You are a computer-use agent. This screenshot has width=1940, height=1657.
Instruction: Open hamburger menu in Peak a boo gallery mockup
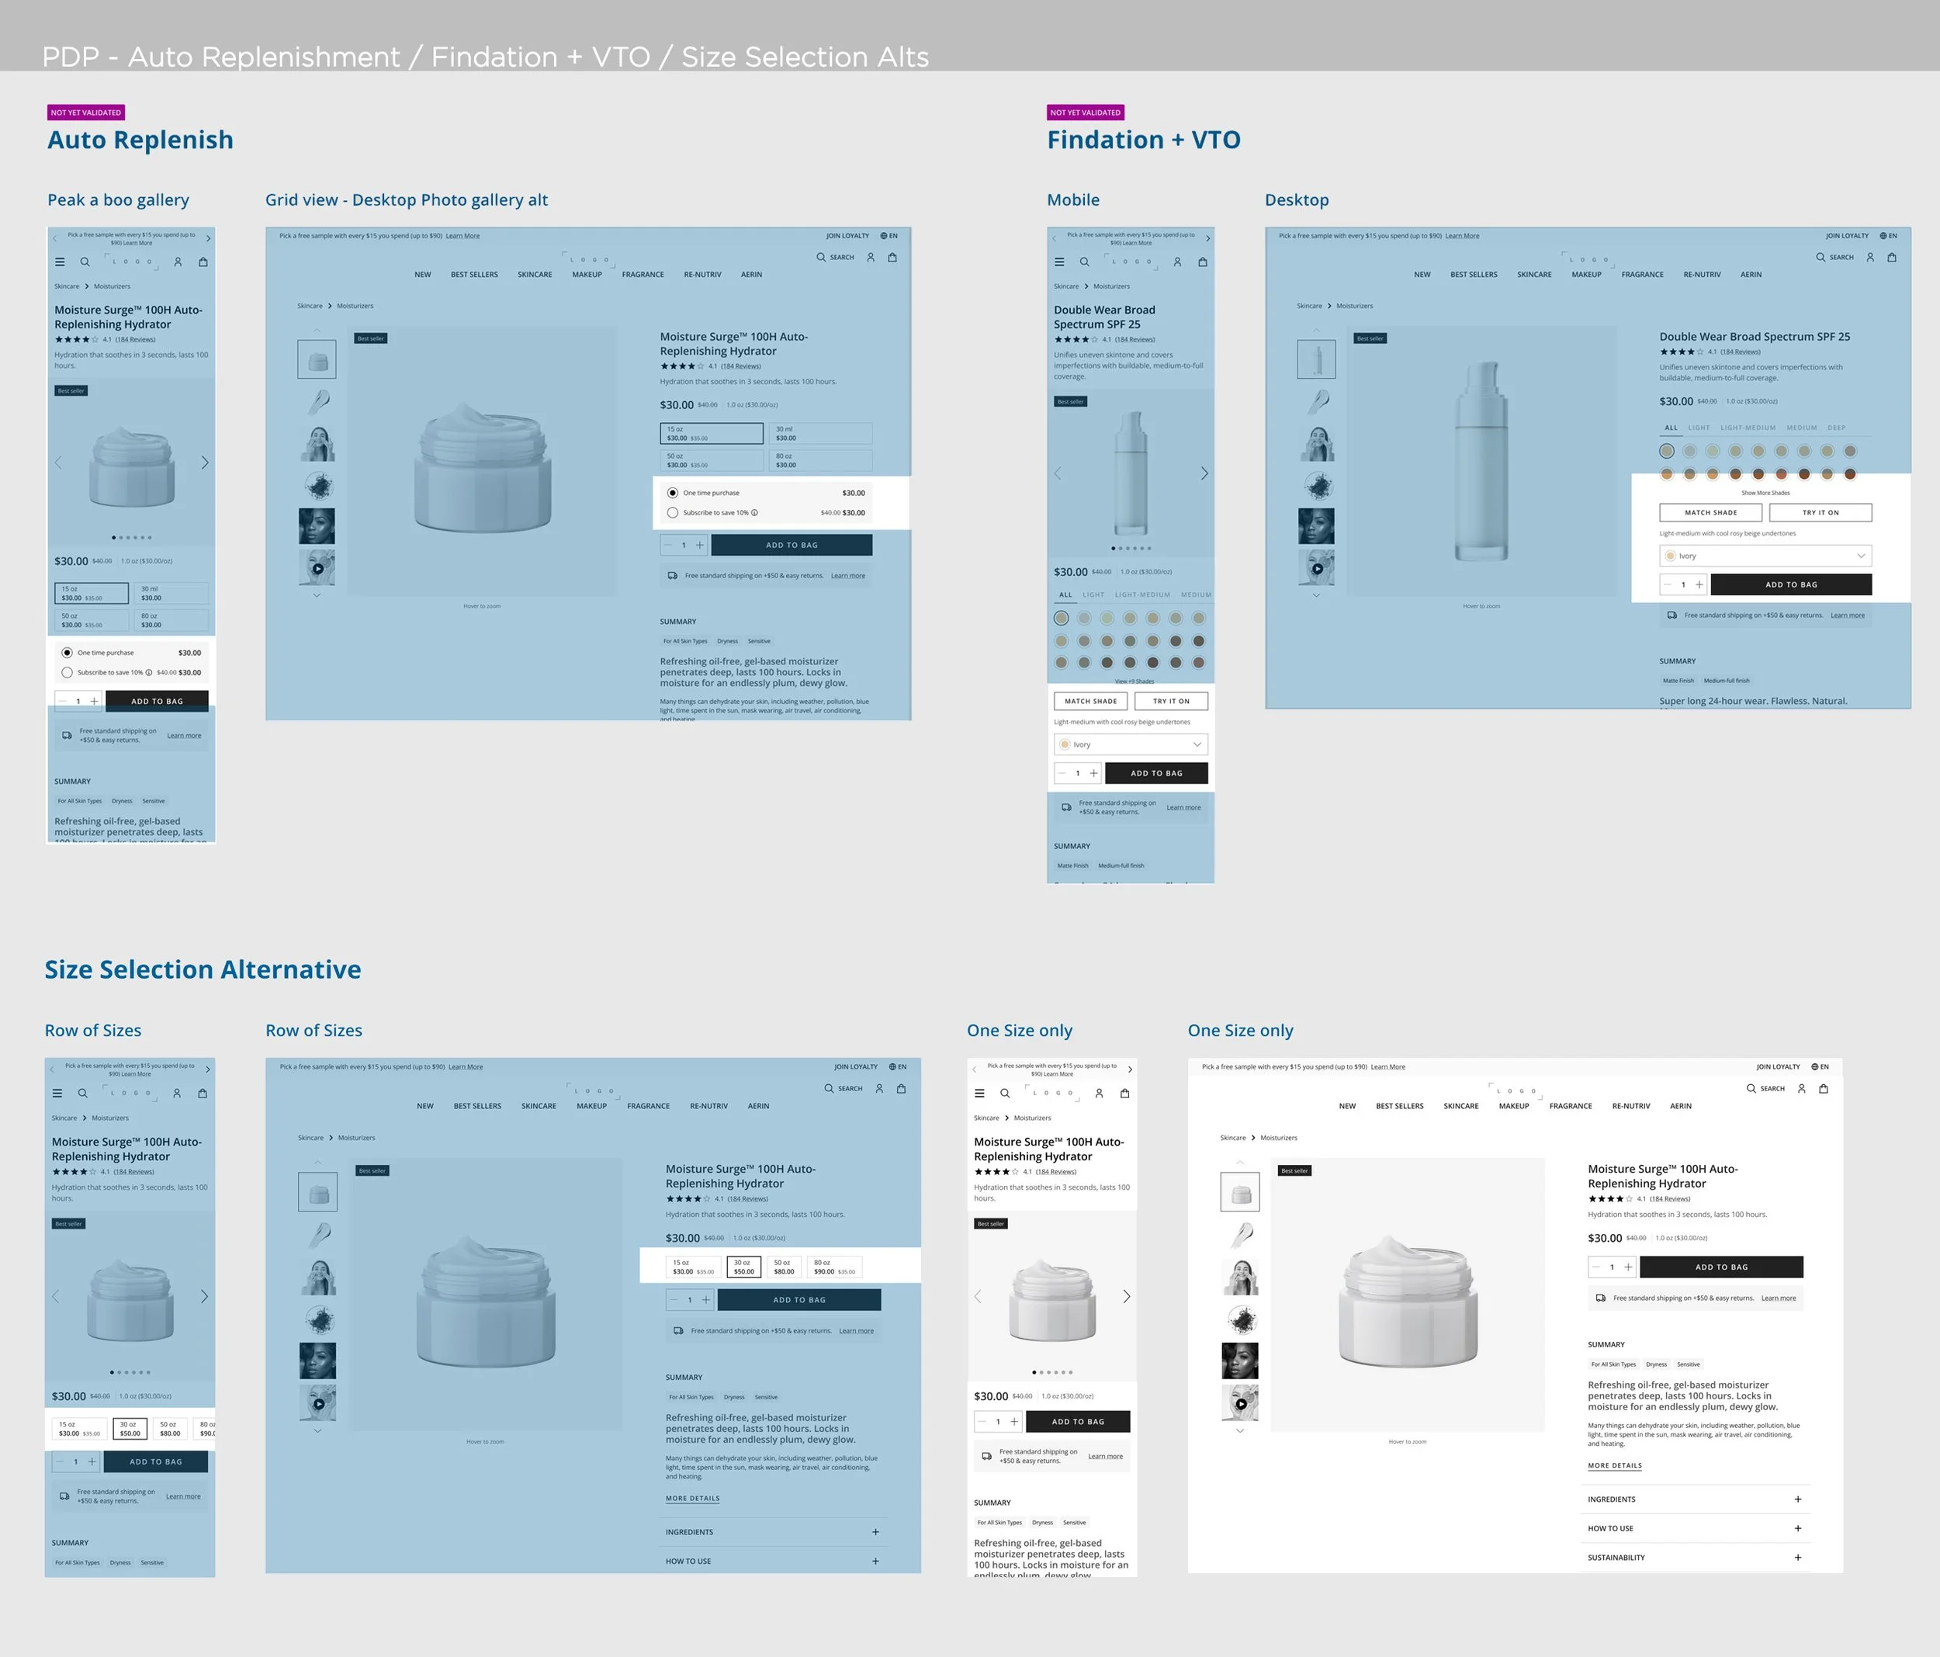point(60,262)
